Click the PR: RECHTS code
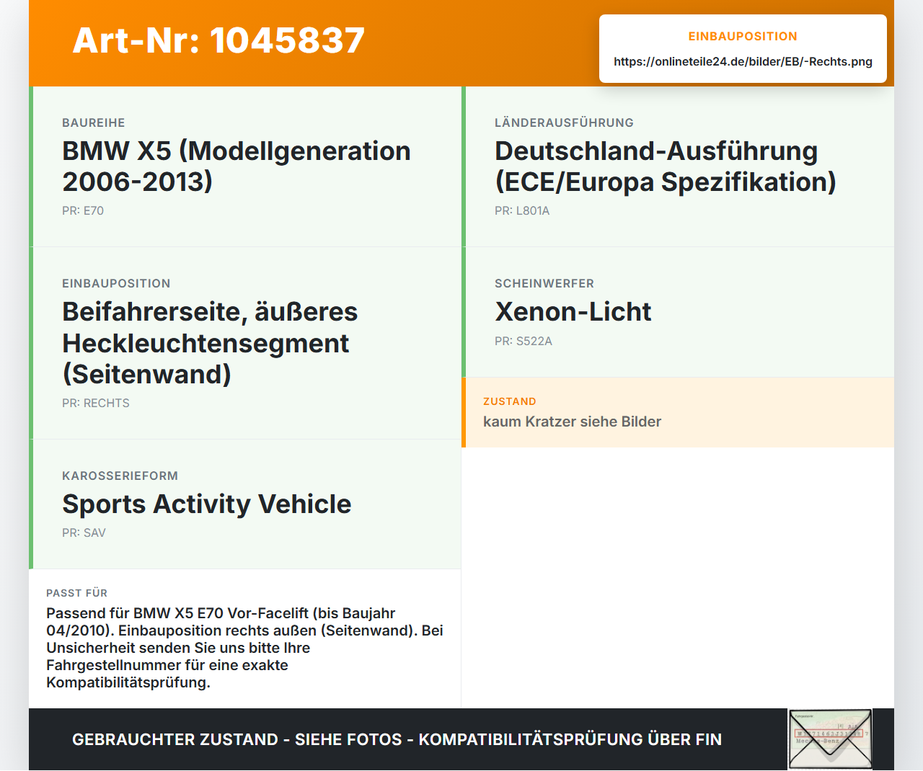923x771 pixels. 96,404
